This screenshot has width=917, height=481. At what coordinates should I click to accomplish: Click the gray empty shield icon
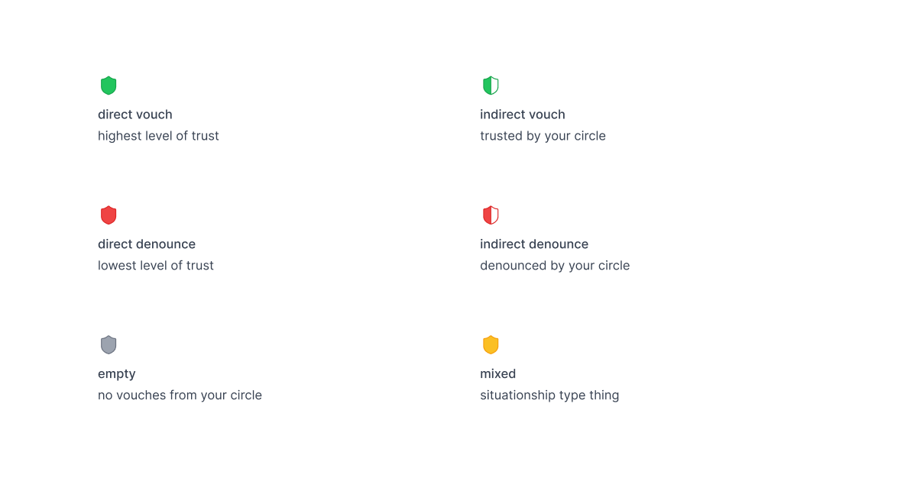109,345
